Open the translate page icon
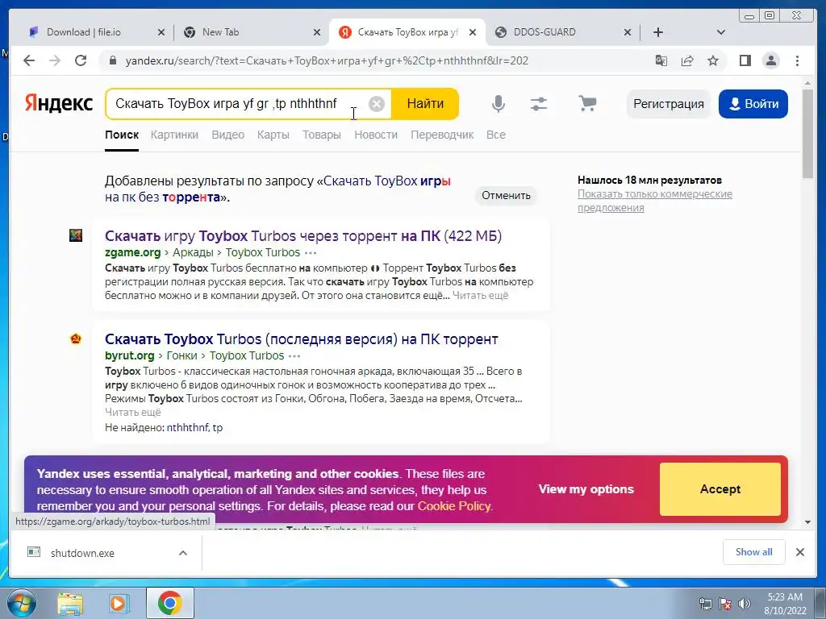This screenshot has width=826, height=619. coord(661,60)
